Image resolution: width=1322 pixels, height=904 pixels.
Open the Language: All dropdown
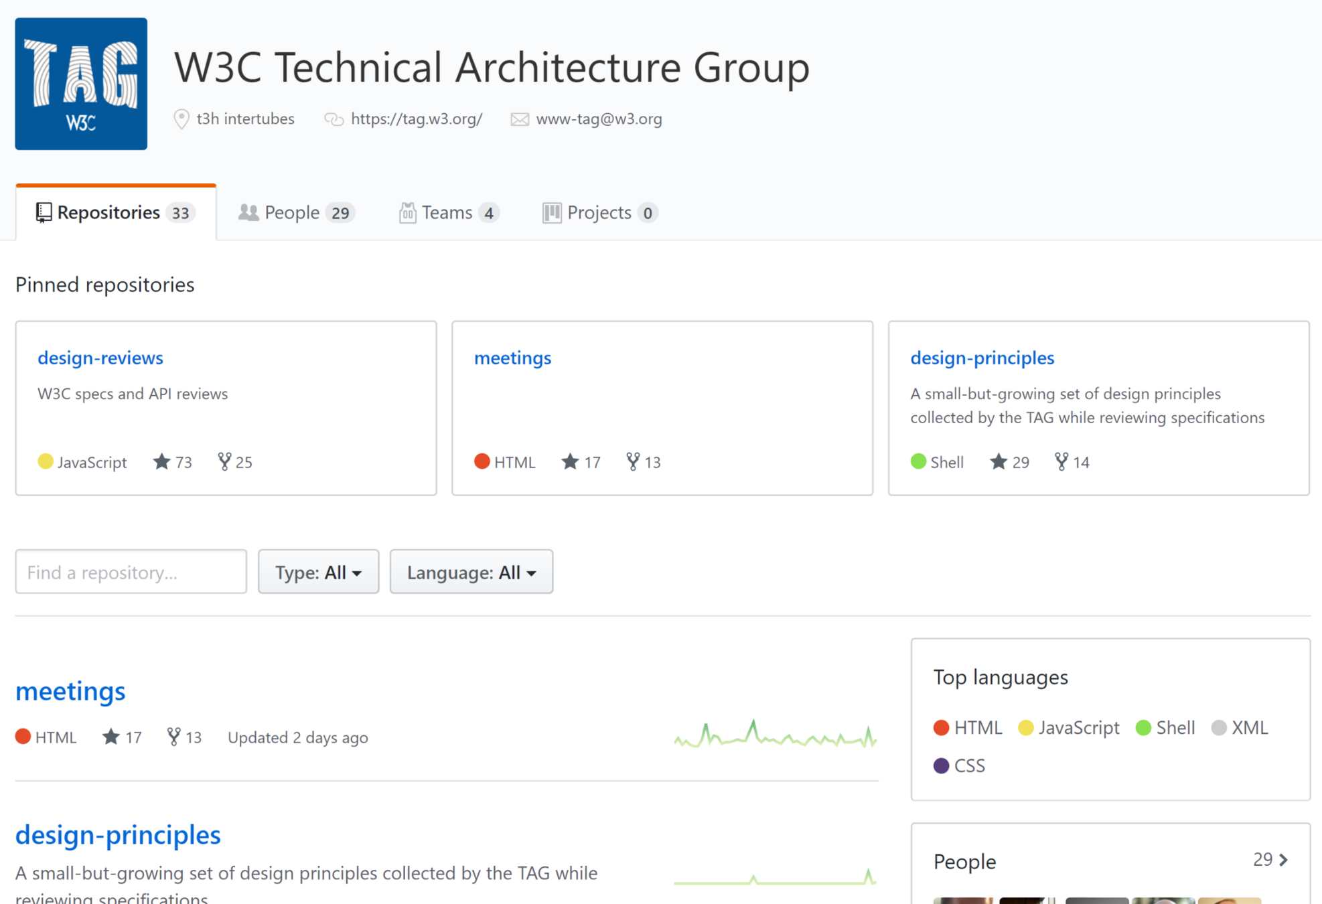471,572
